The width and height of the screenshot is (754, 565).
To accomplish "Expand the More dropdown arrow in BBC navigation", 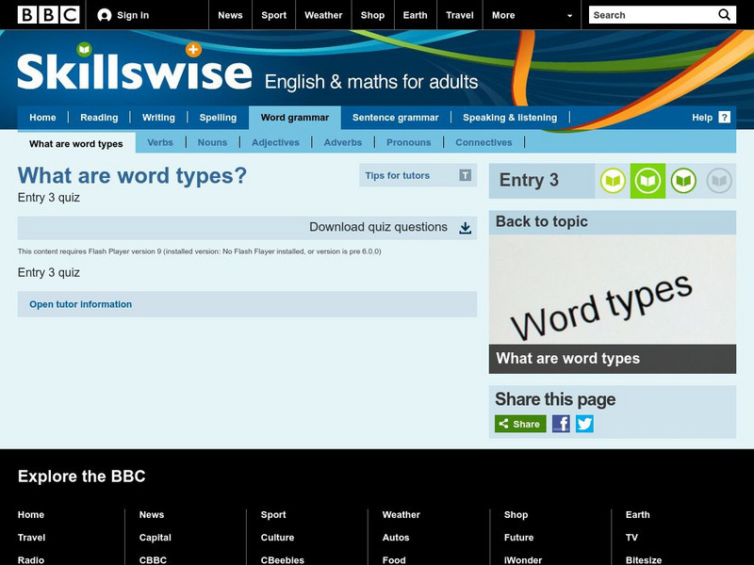I will [x=569, y=16].
